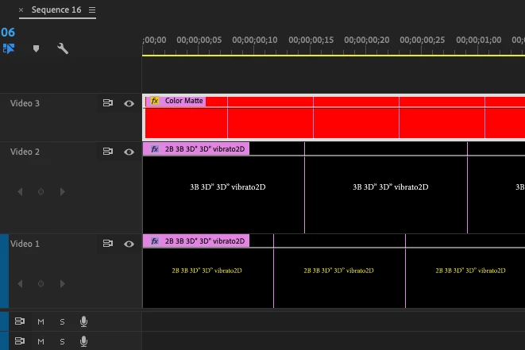525x350 pixels.
Task: Go to next keyframe on Video 1
Action: coord(62,284)
